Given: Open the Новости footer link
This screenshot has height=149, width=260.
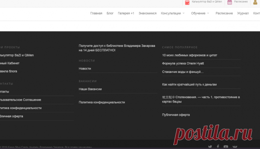Looking at the screenshot, I should (x=85, y=69).
